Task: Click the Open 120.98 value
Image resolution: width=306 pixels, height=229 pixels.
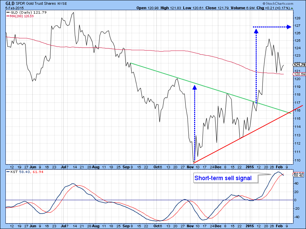Action: click(148, 8)
